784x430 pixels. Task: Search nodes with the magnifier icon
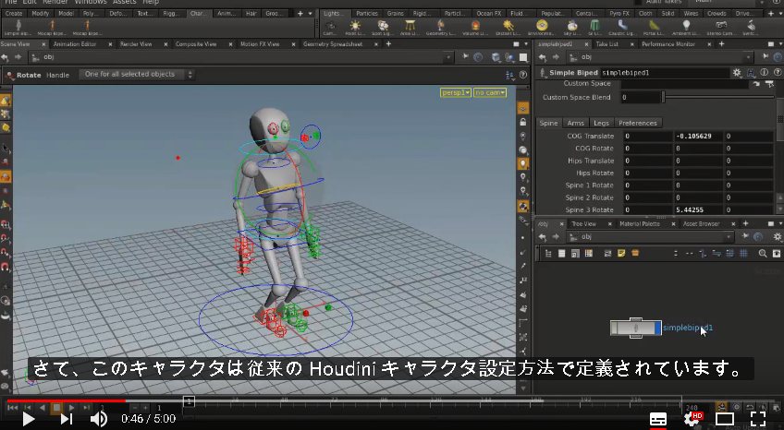click(x=763, y=254)
